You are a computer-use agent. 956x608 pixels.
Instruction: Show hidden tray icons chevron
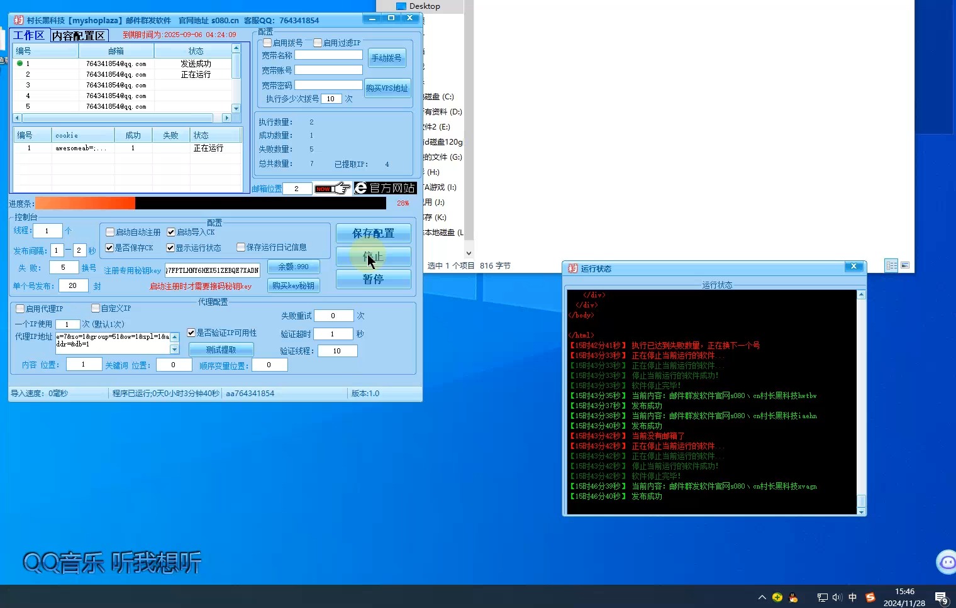[x=762, y=597]
